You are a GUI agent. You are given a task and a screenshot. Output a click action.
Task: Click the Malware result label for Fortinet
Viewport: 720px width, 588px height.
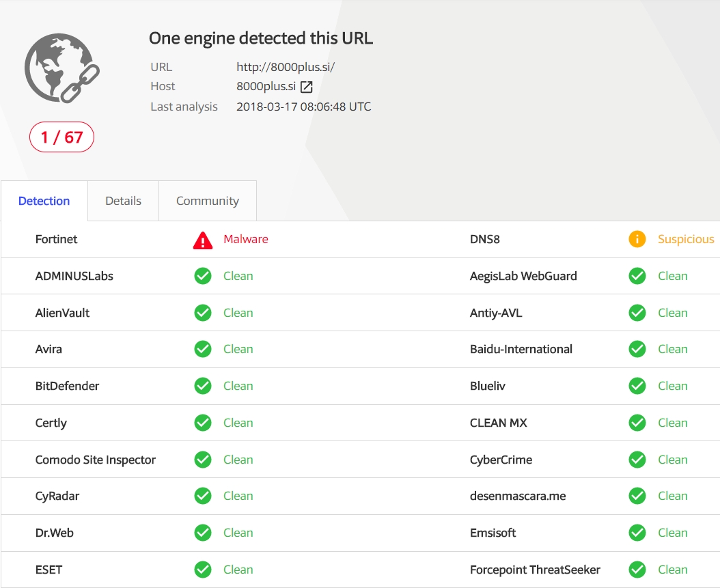(246, 239)
